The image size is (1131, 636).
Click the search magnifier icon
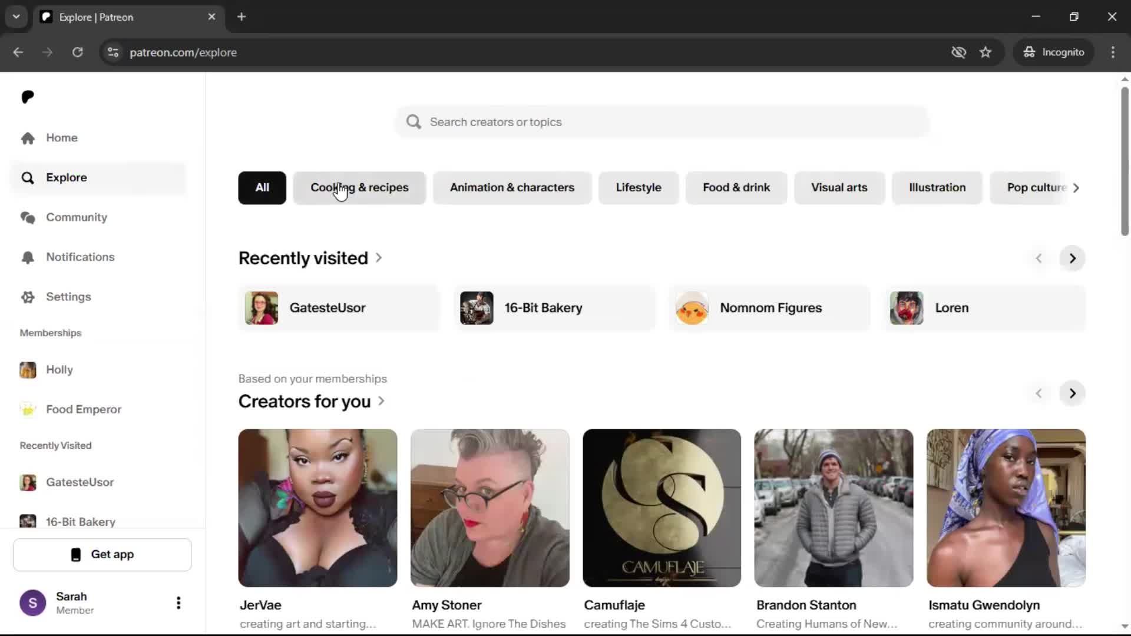coord(414,122)
